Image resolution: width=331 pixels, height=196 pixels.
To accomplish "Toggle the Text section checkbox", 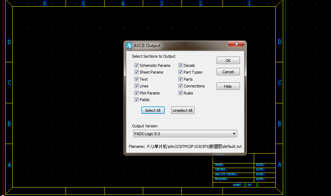I will (136, 79).
